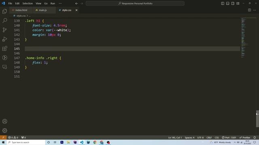Split the editor to the right
This screenshot has width=259, height=145.
coord(249,10)
